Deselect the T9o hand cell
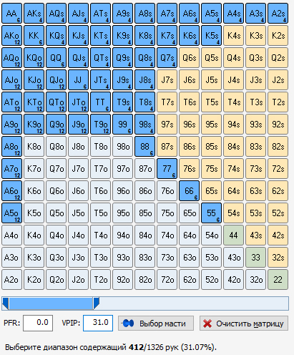Screen dimensions: 294x355 100,125
